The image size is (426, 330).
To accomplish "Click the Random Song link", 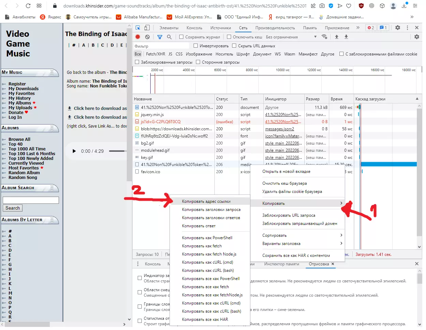I will (23, 177).
